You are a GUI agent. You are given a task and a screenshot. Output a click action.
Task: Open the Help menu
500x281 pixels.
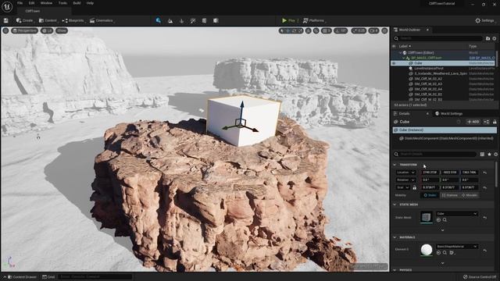(90, 3)
